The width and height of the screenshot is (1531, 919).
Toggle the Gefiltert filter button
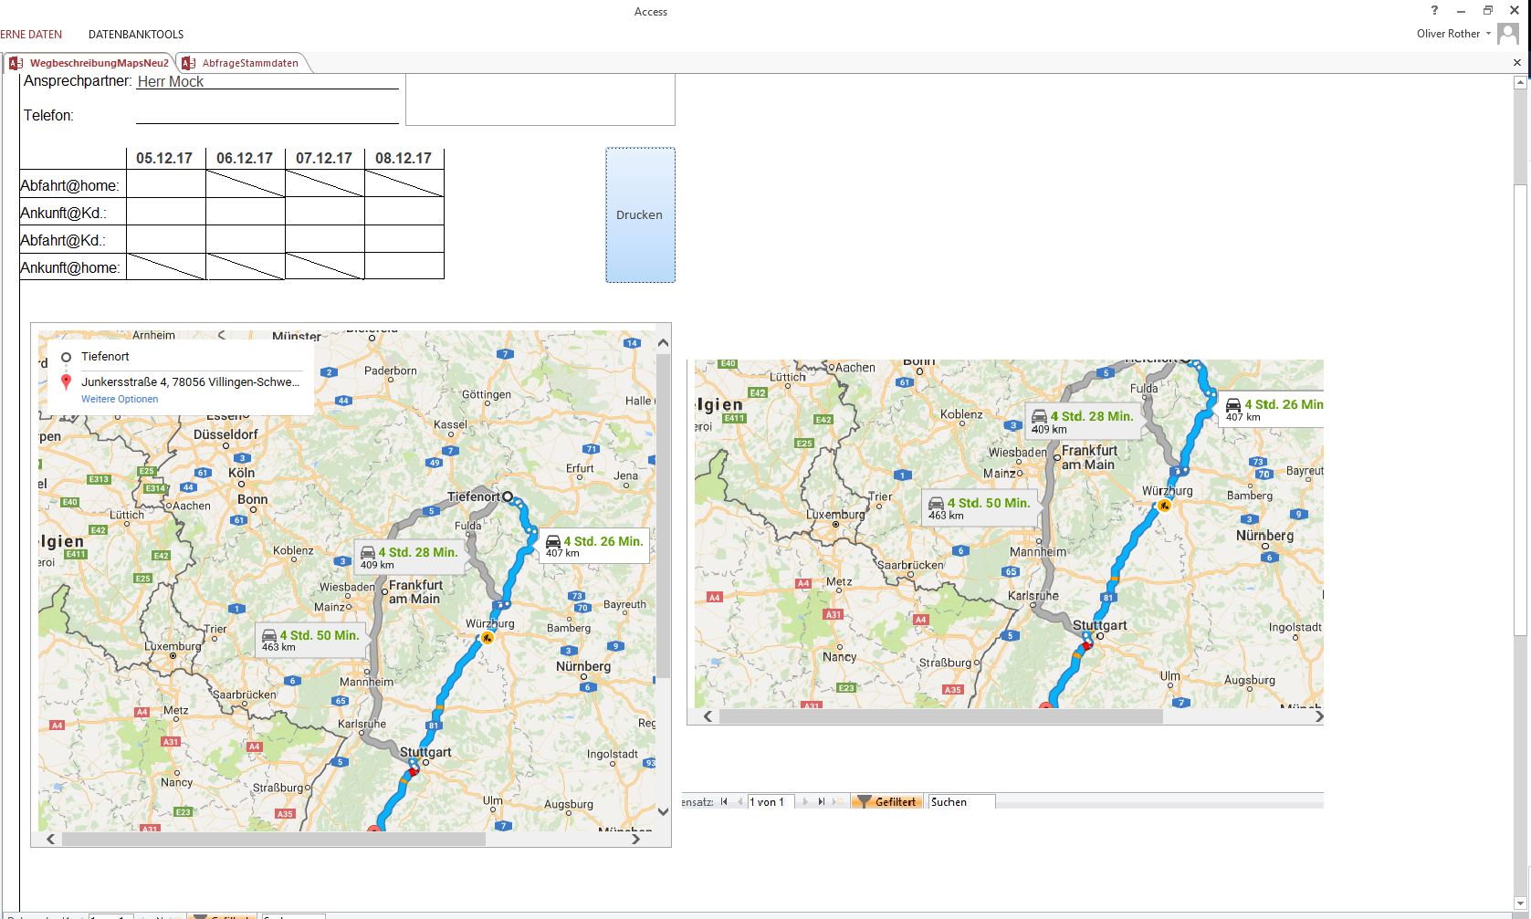click(887, 802)
